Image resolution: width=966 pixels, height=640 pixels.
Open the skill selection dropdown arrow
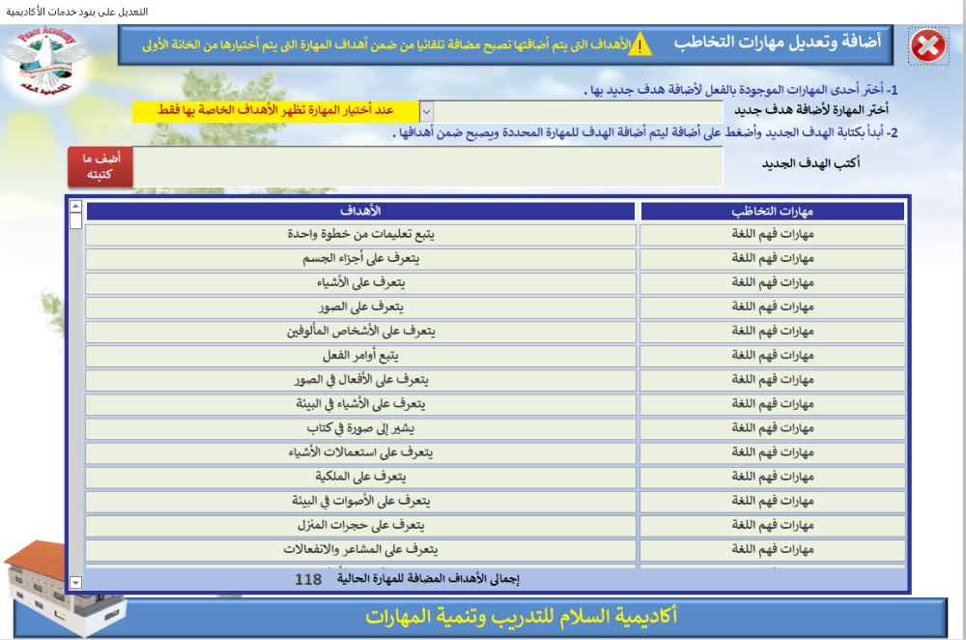tap(426, 112)
